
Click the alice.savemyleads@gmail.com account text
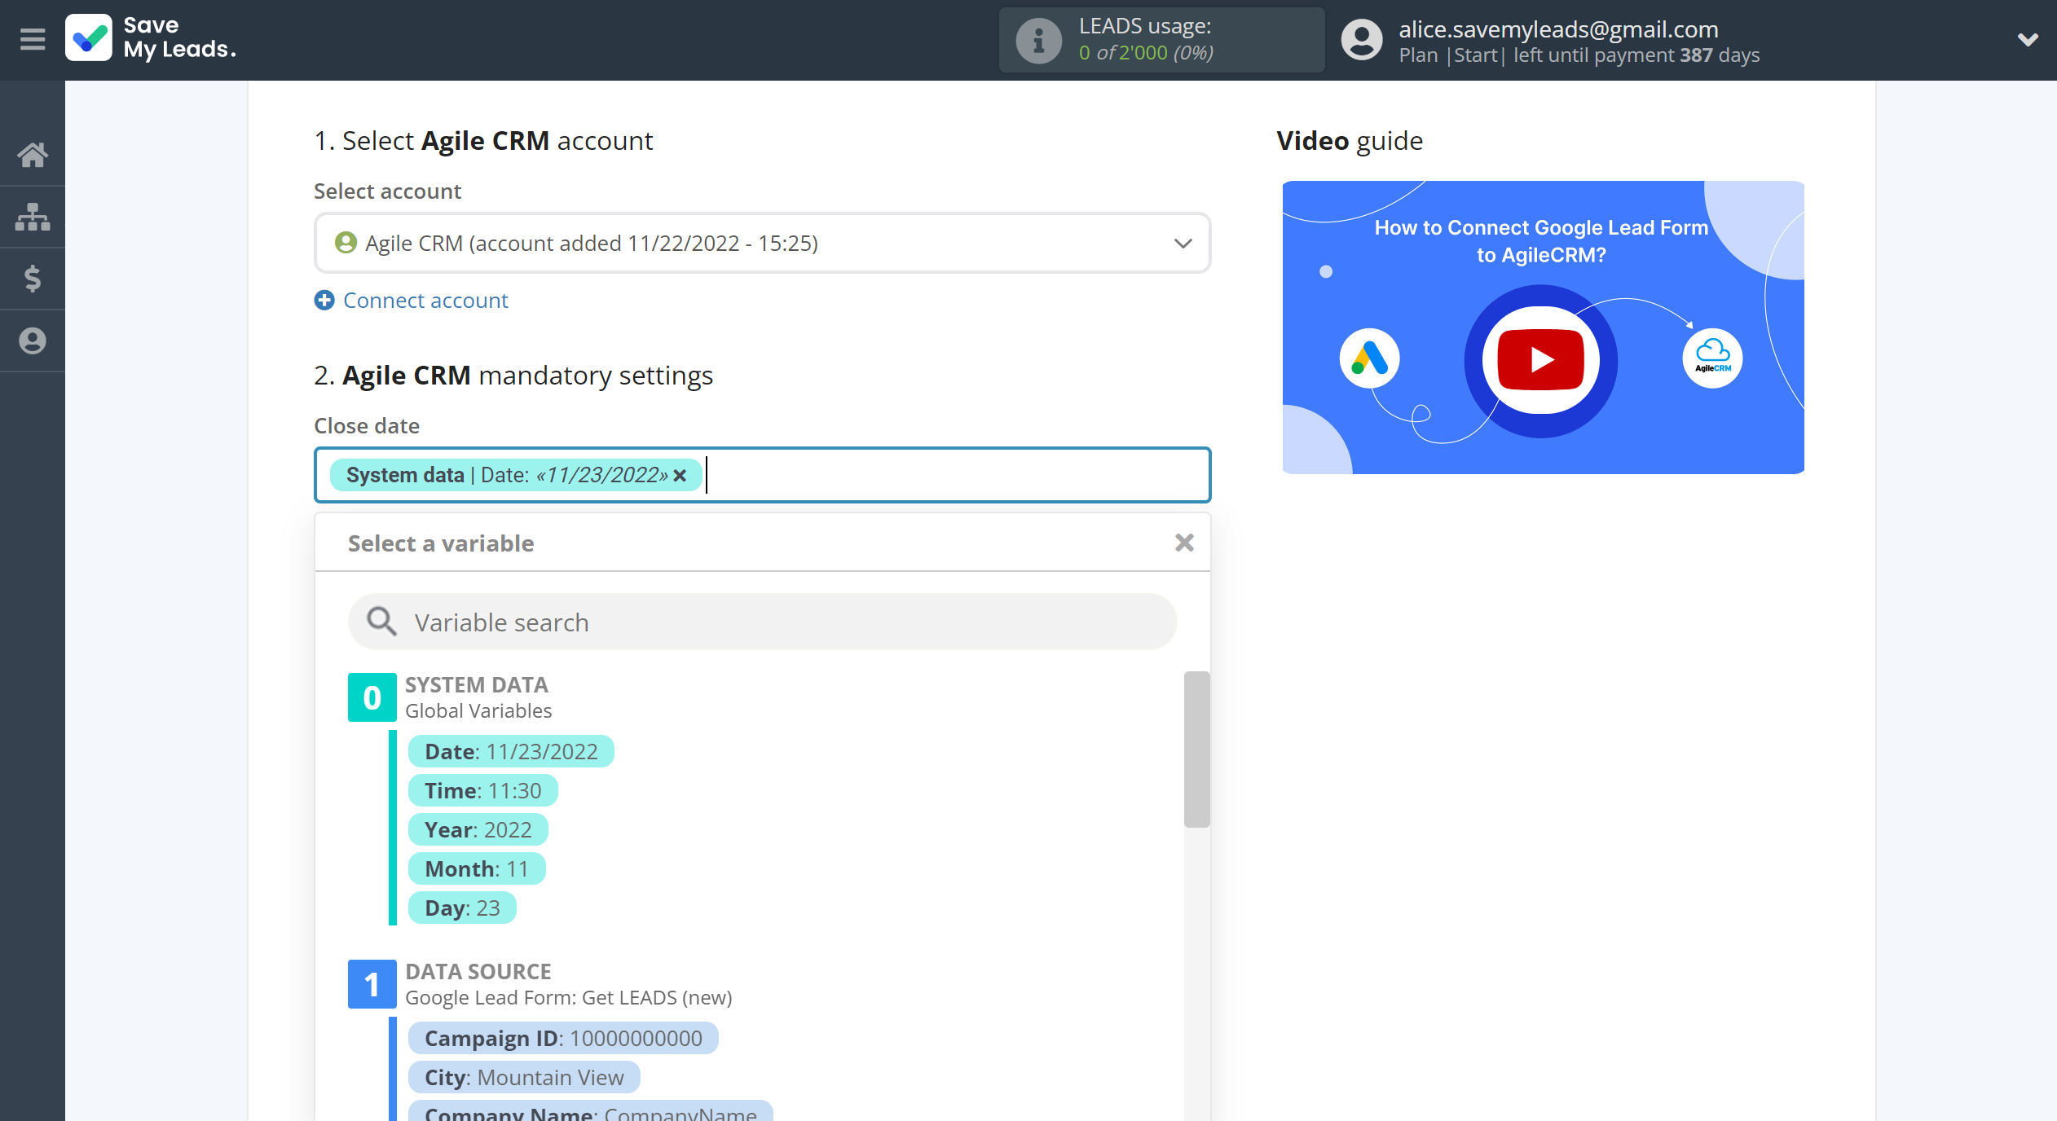click(x=1558, y=29)
